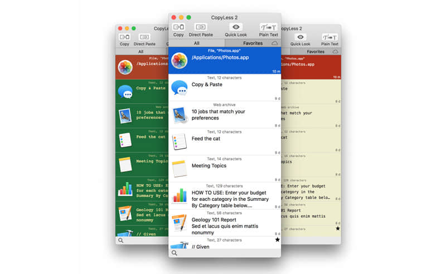Click the favorite star in the right beige window

(x=338, y=228)
